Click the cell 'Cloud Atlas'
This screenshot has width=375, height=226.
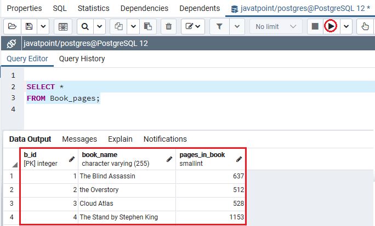(x=127, y=204)
